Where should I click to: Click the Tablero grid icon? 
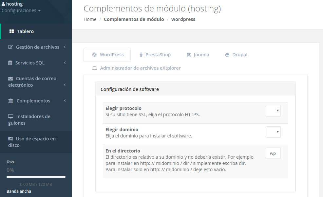pyautogui.click(x=11, y=31)
